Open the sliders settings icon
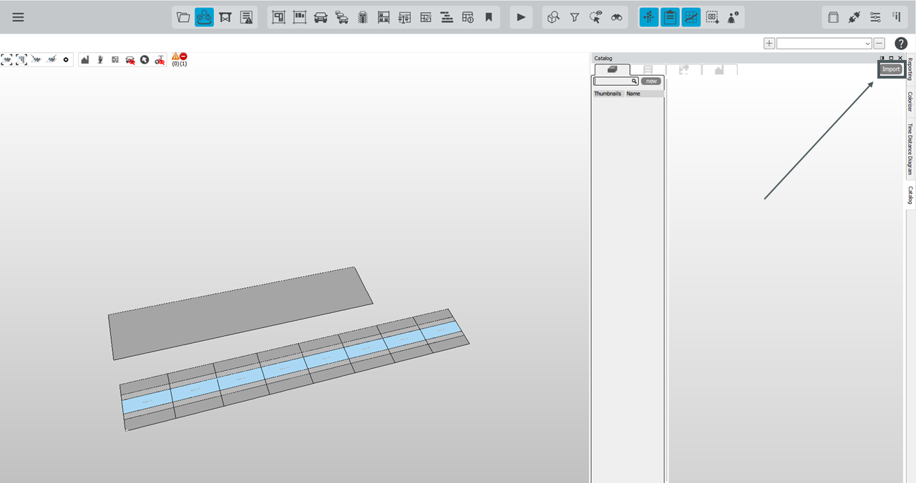This screenshot has height=483, width=916. (875, 17)
